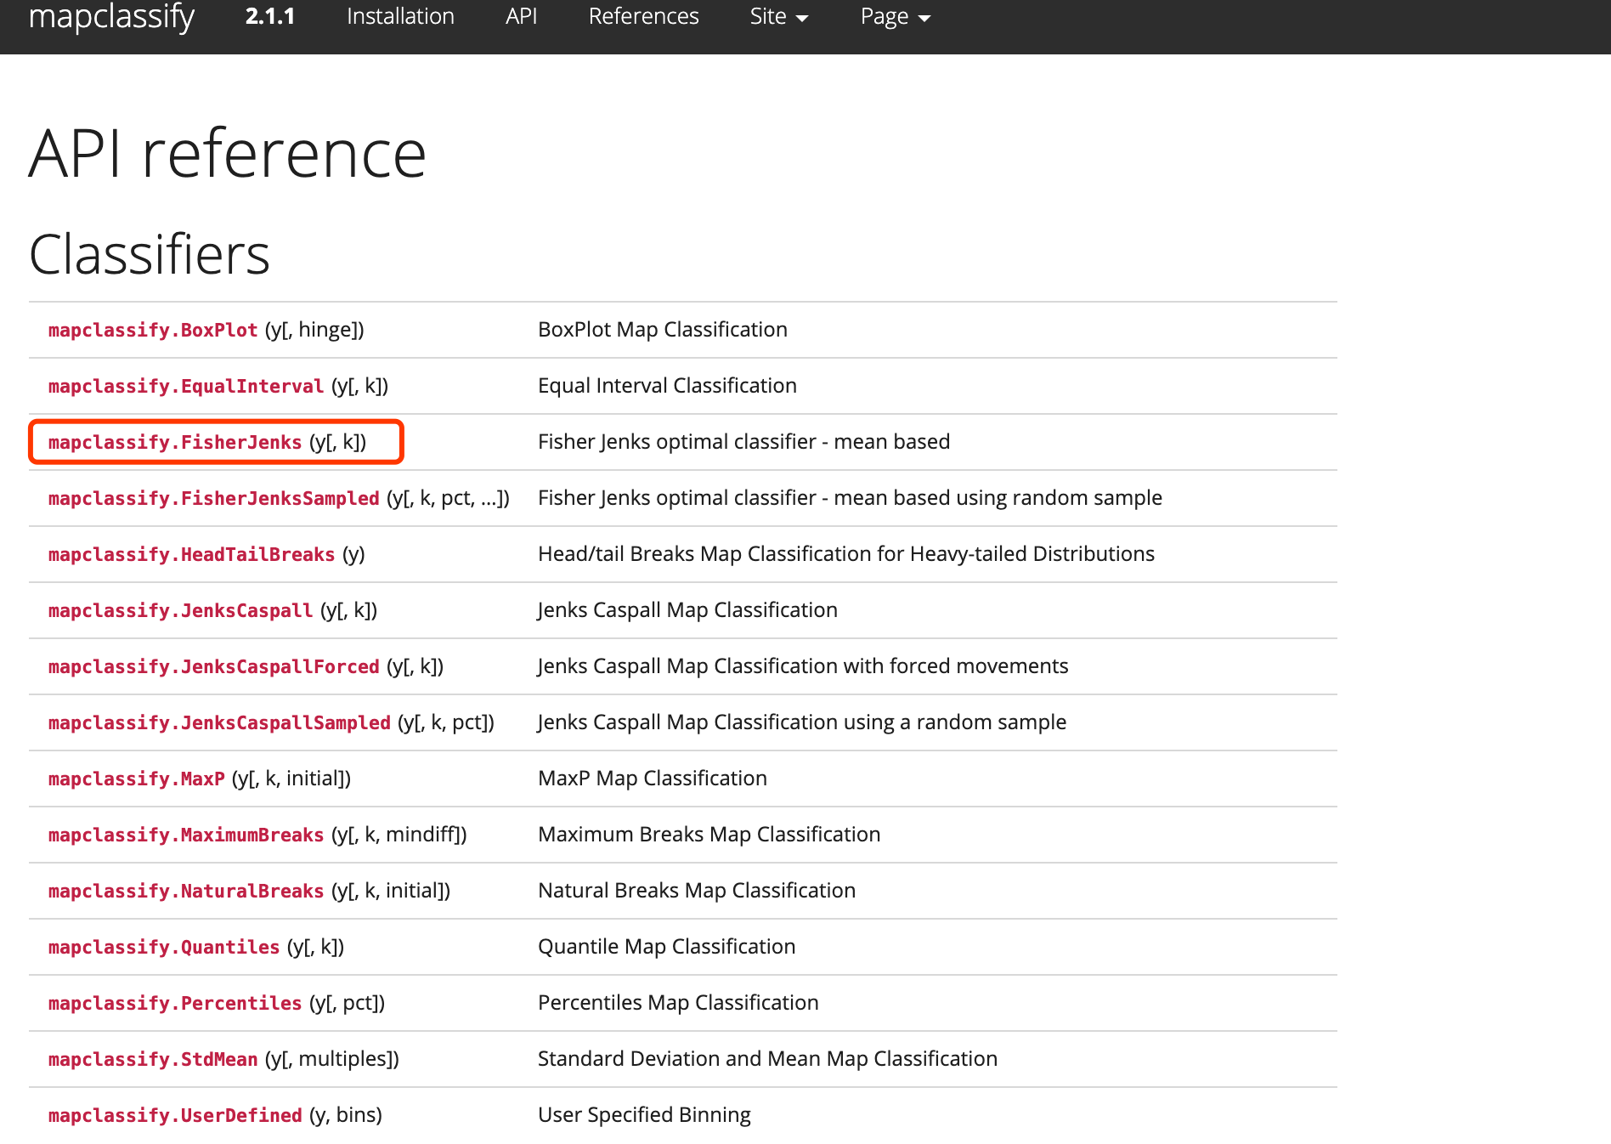Open the mapclassify.HeadTailBreaks classifier page
Screen dimensions: 1611x1144
(x=190, y=554)
